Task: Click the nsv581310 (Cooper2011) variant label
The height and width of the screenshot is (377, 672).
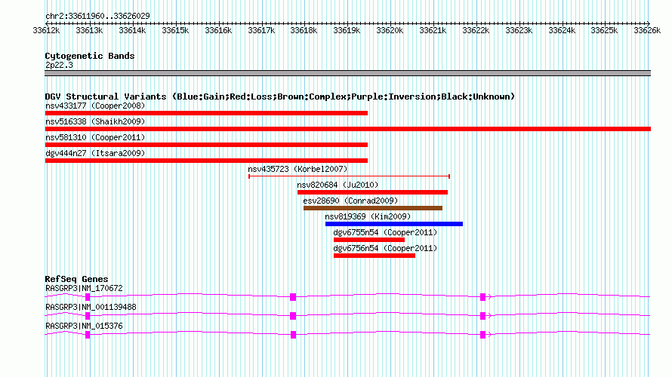Action: (x=95, y=137)
